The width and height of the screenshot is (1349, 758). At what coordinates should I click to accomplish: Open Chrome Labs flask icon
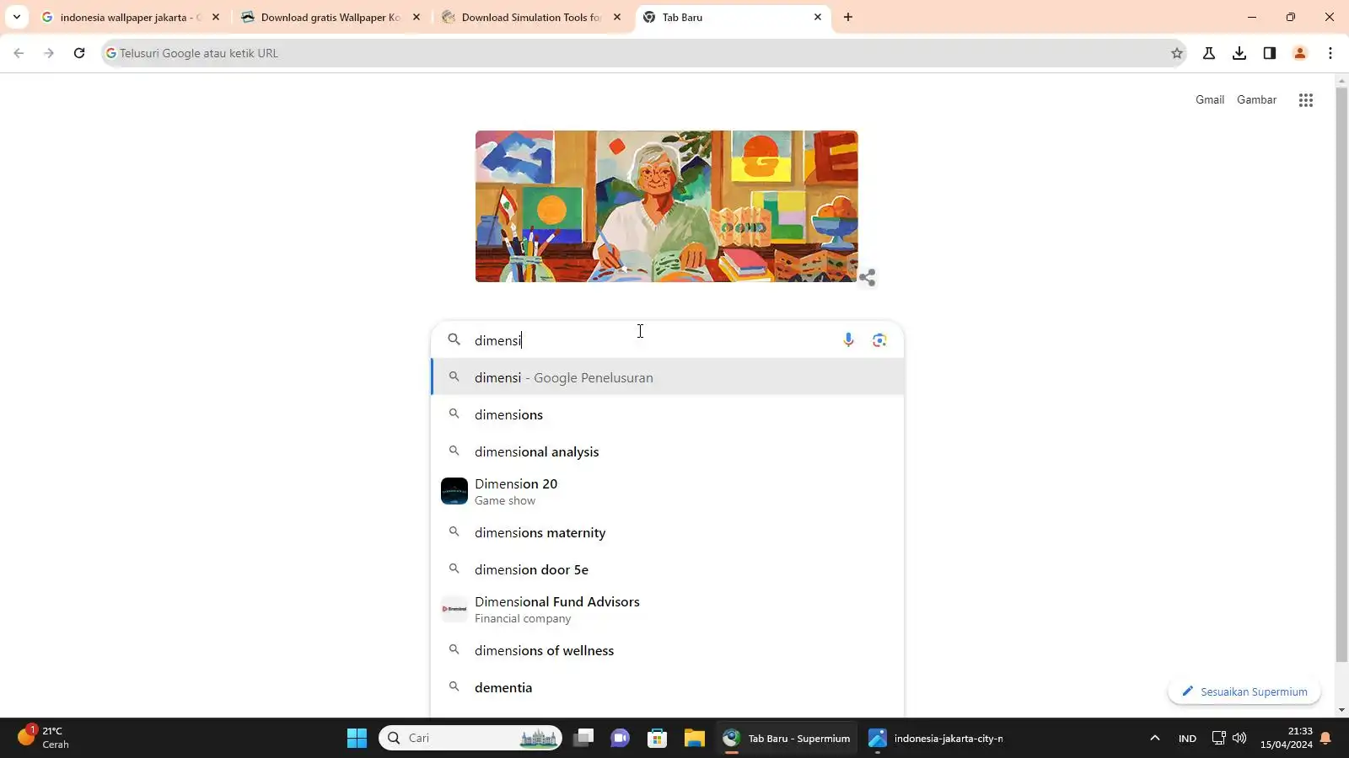coord(1209,53)
